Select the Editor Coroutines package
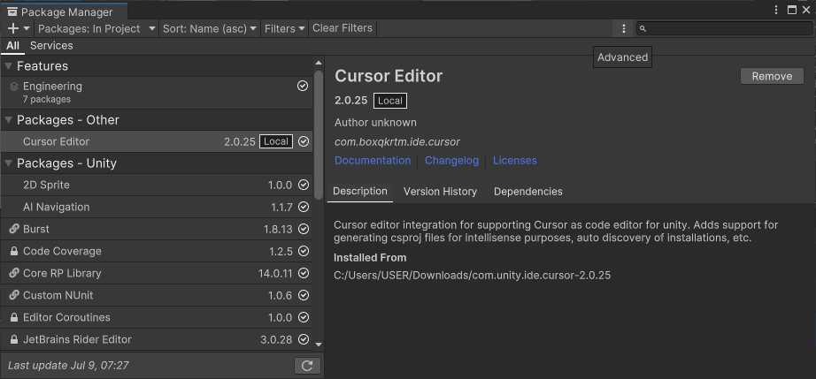Viewport: 816px width, 379px height. (x=156, y=317)
